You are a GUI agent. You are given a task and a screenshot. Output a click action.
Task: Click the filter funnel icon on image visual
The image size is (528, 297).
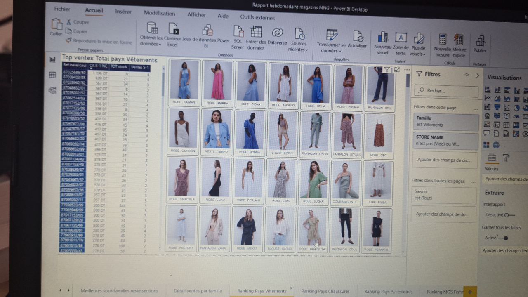pyautogui.click(x=387, y=70)
